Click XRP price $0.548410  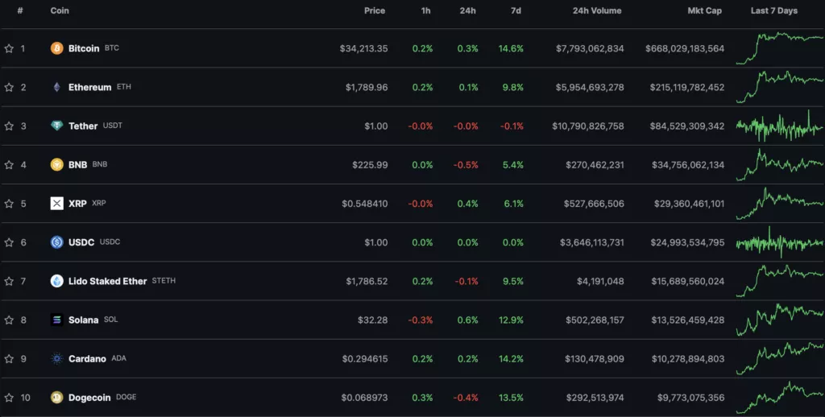point(365,204)
